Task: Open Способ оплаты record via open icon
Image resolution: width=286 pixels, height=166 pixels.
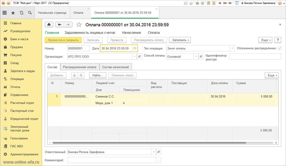Action: click(201, 57)
